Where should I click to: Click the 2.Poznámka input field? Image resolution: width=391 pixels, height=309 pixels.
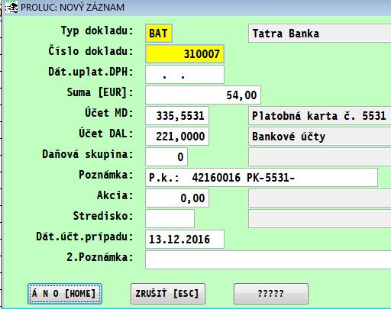[268, 259]
